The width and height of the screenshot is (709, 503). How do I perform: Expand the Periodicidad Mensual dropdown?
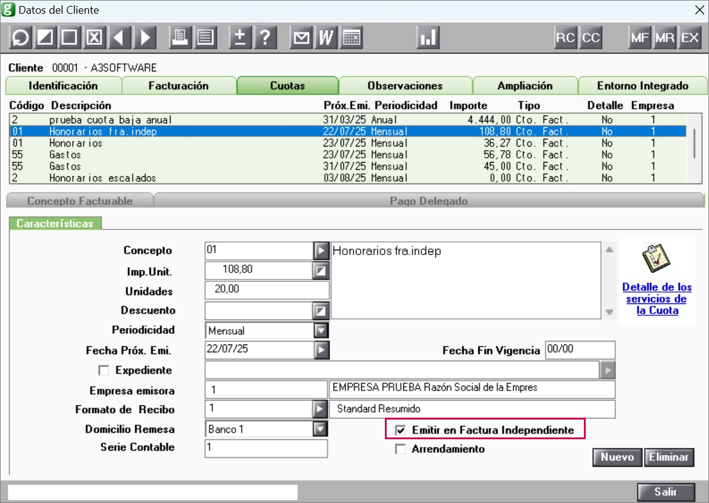click(321, 331)
